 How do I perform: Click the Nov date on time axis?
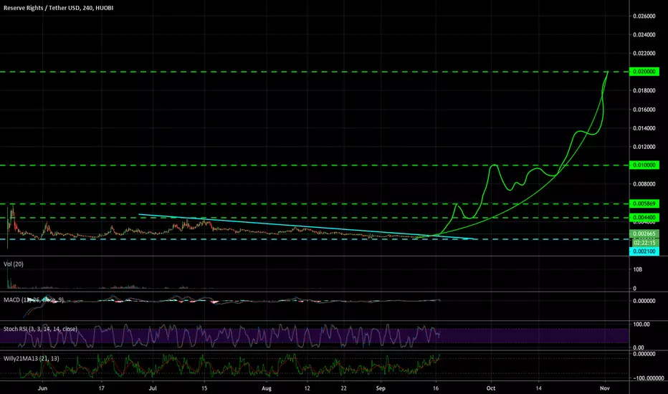[x=604, y=388]
